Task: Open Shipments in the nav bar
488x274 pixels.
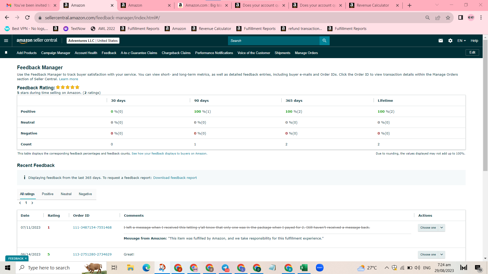Action: (x=282, y=53)
